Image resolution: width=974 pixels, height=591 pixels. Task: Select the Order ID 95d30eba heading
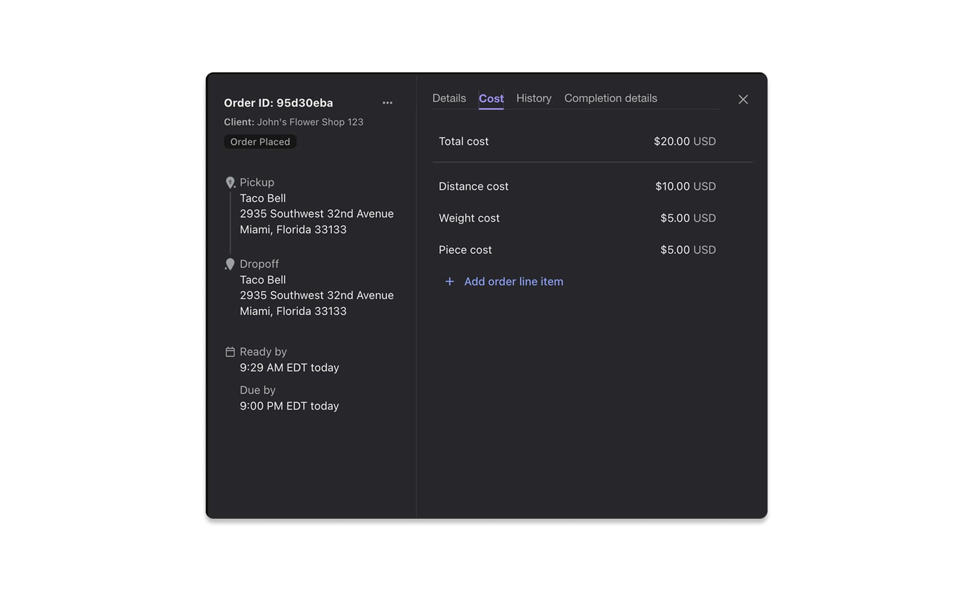[x=278, y=103]
